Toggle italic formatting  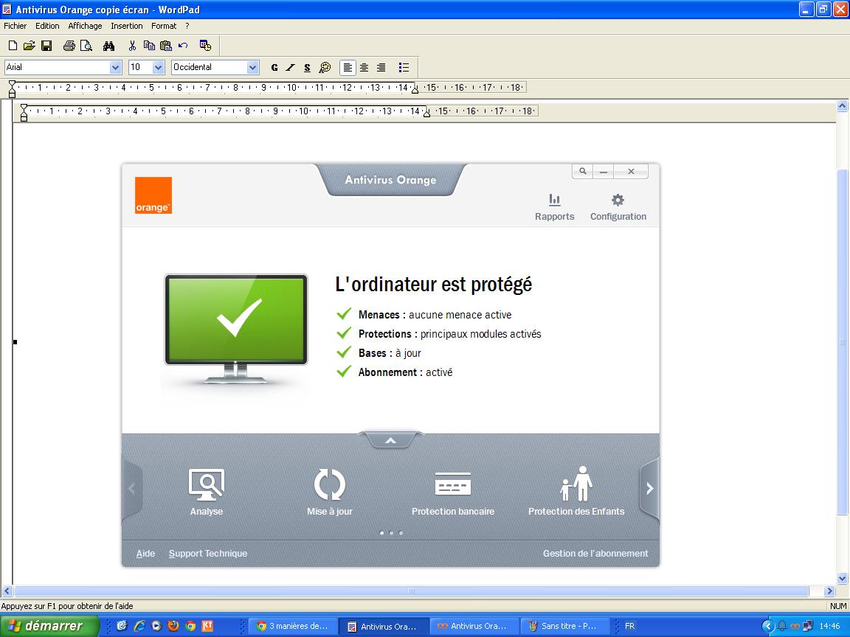[291, 68]
